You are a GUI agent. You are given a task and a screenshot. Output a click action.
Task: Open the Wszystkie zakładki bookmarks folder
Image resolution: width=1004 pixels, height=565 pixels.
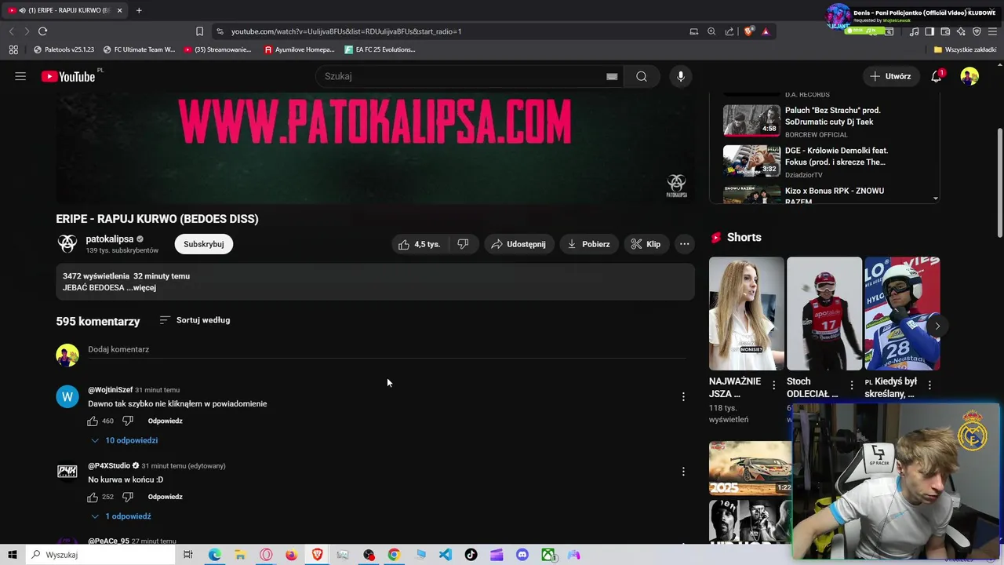click(965, 49)
